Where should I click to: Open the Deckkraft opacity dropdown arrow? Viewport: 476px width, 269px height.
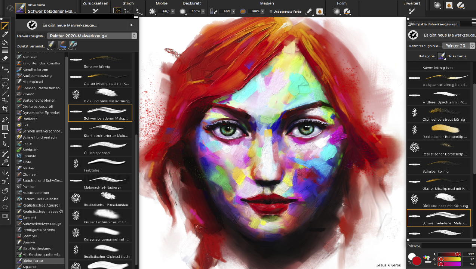[x=203, y=12]
